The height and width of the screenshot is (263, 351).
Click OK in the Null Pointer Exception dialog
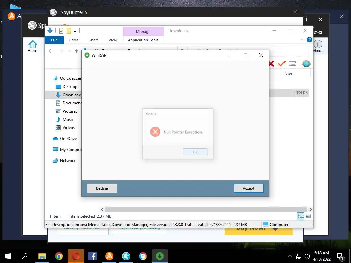(195, 152)
